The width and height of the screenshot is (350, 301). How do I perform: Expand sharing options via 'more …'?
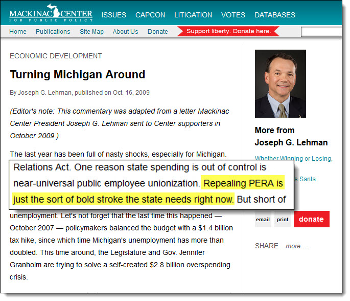click(x=296, y=246)
